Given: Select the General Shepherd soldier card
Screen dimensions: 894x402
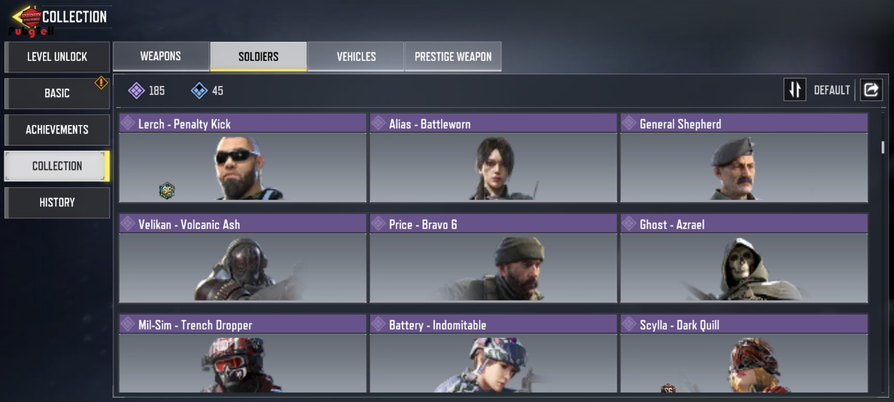Looking at the screenshot, I should point(744,158).
